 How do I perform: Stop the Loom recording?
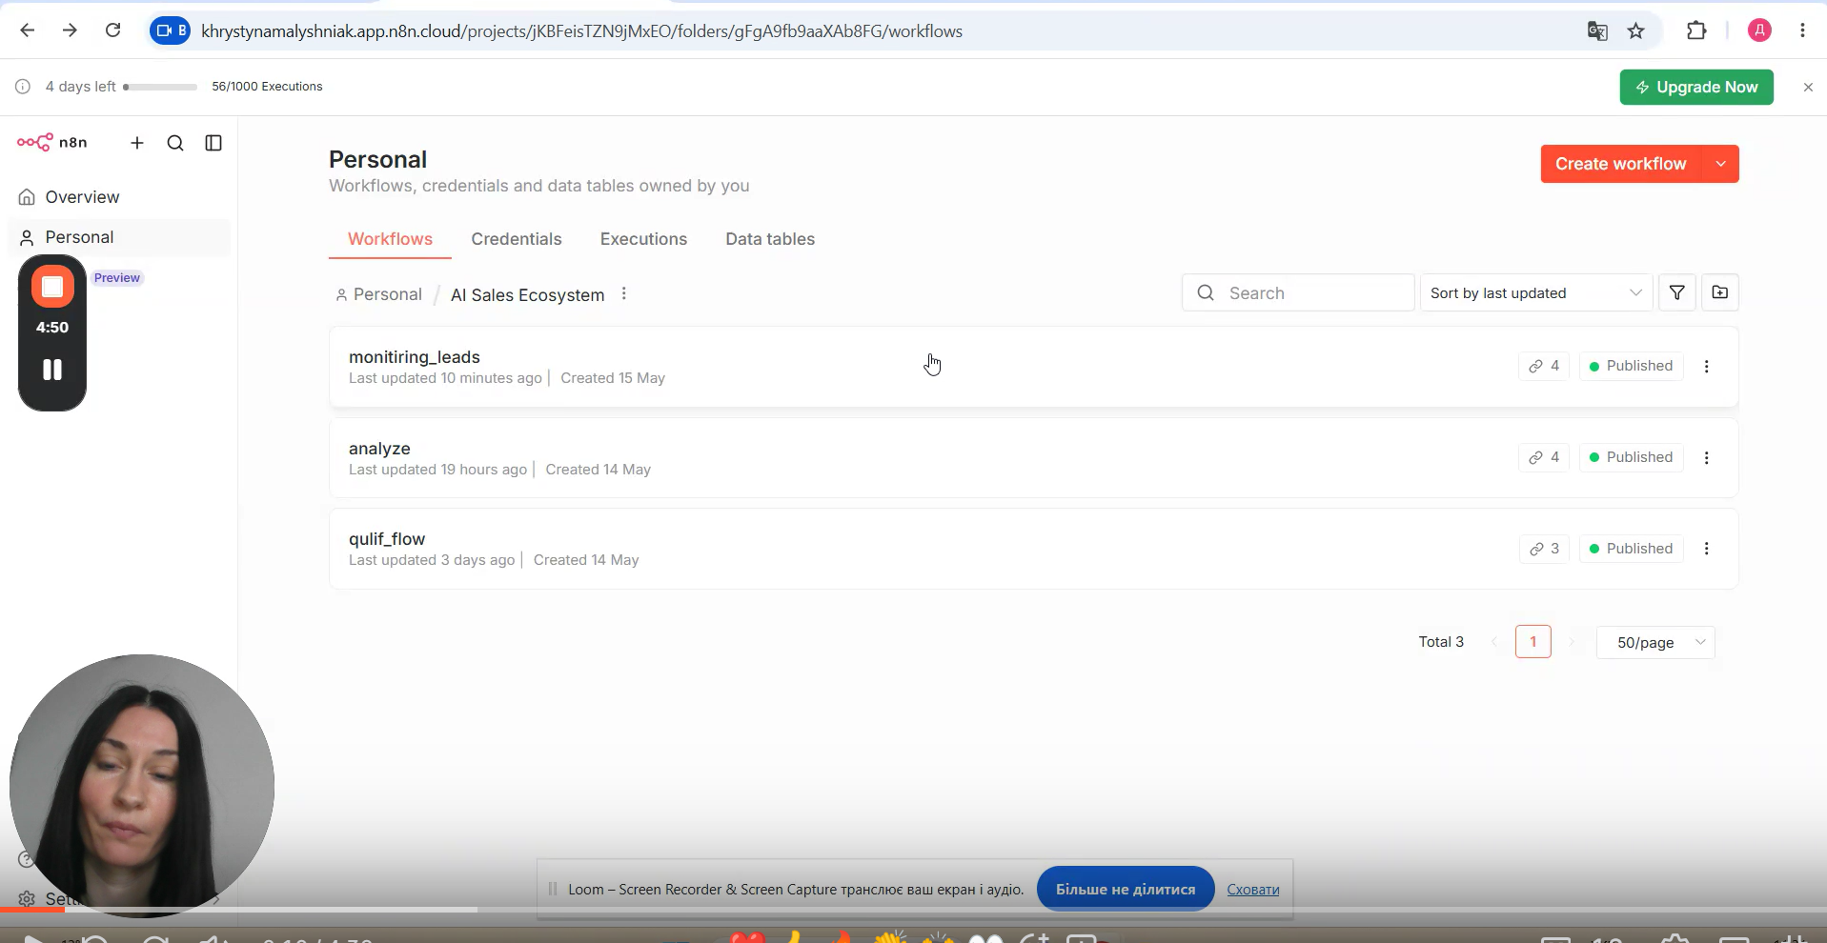[x=52, y=287]
